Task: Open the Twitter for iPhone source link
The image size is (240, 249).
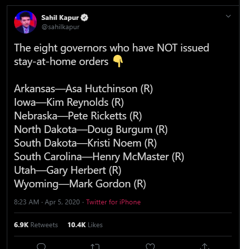Action: pos(113,202)
